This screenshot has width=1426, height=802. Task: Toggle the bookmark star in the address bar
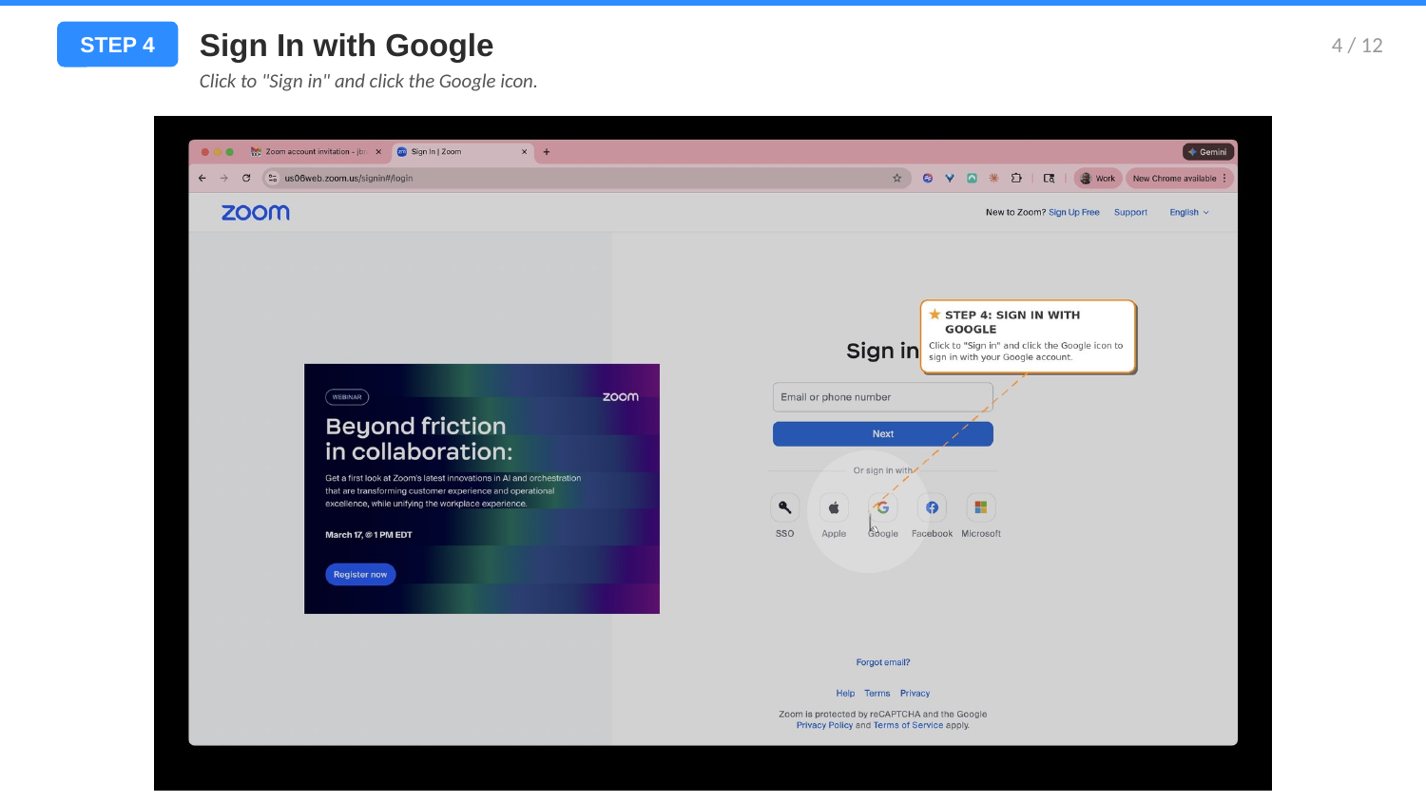point(895,178)
